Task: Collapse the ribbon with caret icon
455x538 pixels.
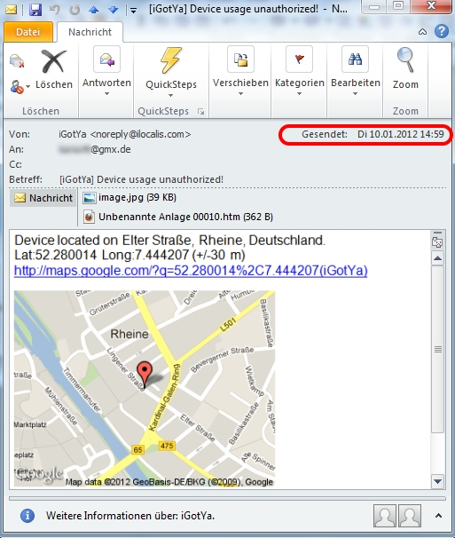Action: [422, 32]
